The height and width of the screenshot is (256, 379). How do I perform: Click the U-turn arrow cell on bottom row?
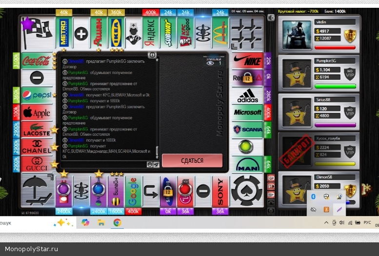(x=151, y=191)
